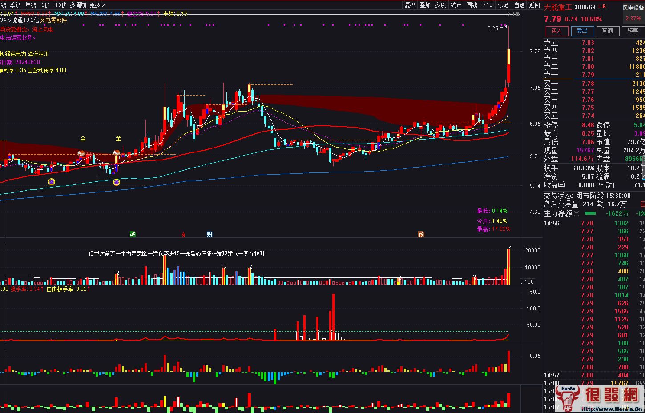Click the 减 event marker below the chart

[133, 234]
